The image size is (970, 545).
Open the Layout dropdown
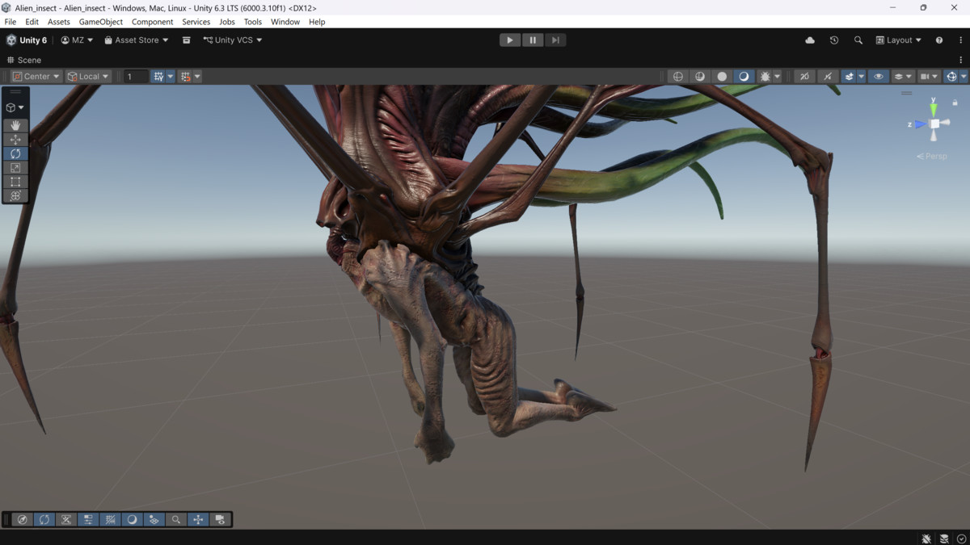[x=899, y=40]
